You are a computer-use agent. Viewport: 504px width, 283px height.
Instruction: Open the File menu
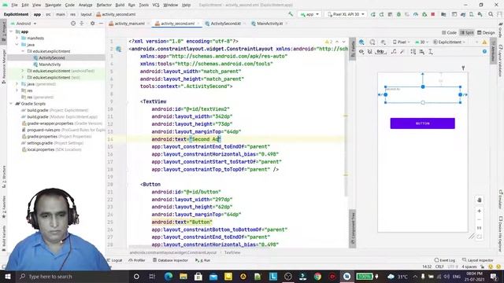tap(14, 6)
